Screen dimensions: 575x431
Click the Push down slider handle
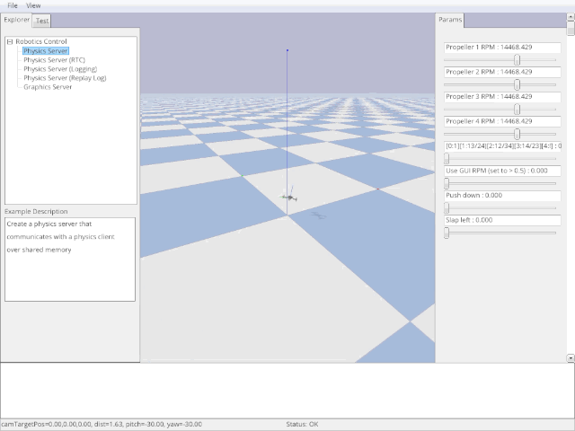pos(447,208)
